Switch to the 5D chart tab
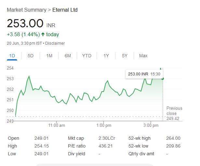200x166 pixels. tap(31, 56)
